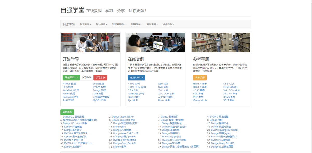Open 程序员go语言开发效率神器汇总 link
Viewport: 312px width, 153px height.
point(80,120)
